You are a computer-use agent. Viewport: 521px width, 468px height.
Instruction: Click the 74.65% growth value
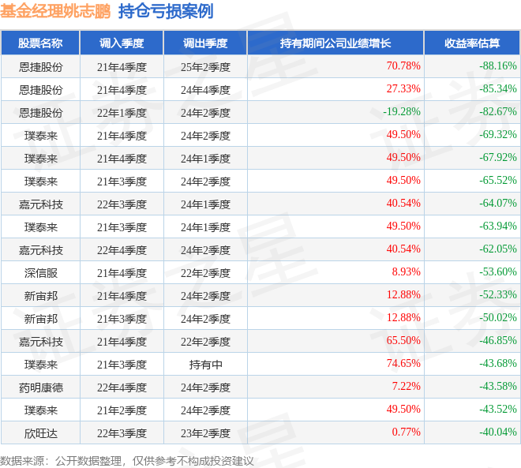point(403,363)
